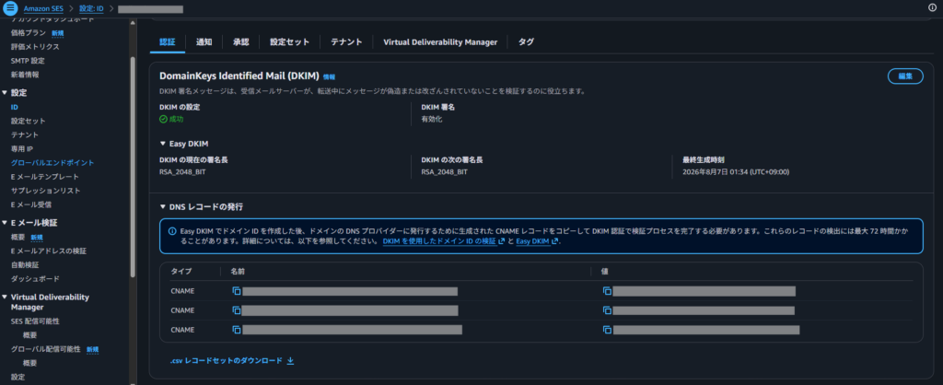Open 設定セット in the sidebar

(28, 121)
